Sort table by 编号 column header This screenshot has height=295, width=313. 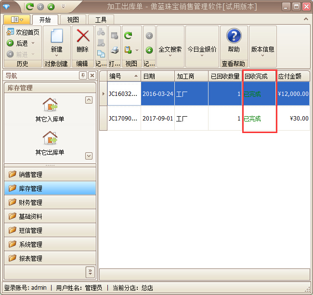point(123,76)
